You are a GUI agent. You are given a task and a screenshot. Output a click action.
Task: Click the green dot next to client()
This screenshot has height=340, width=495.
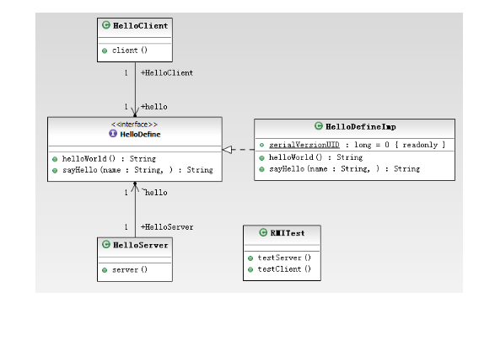point(105,50)
